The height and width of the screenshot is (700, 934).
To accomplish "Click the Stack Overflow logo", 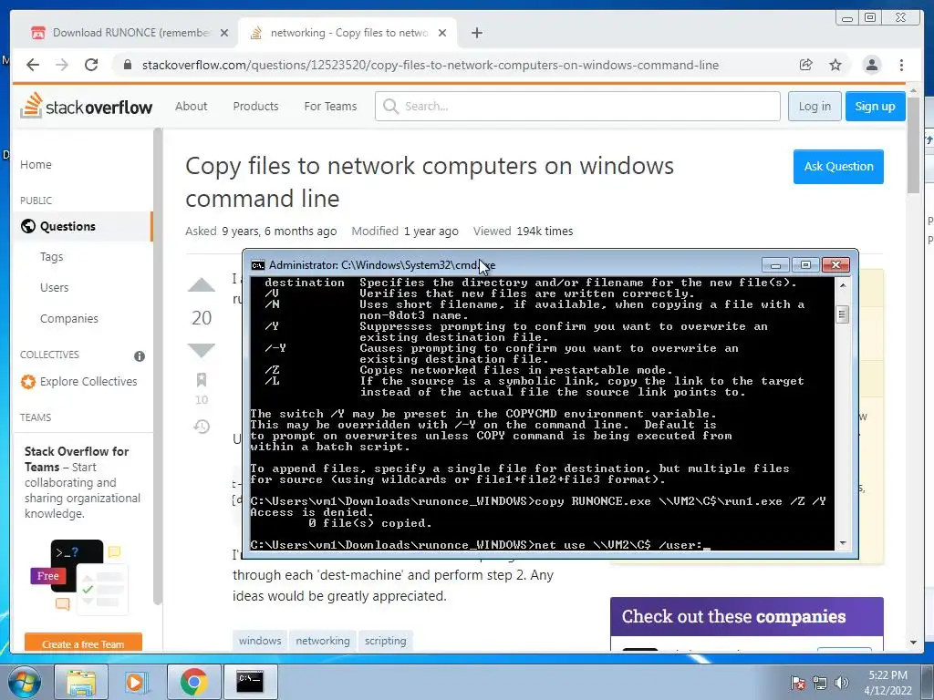I will point(87,106).
